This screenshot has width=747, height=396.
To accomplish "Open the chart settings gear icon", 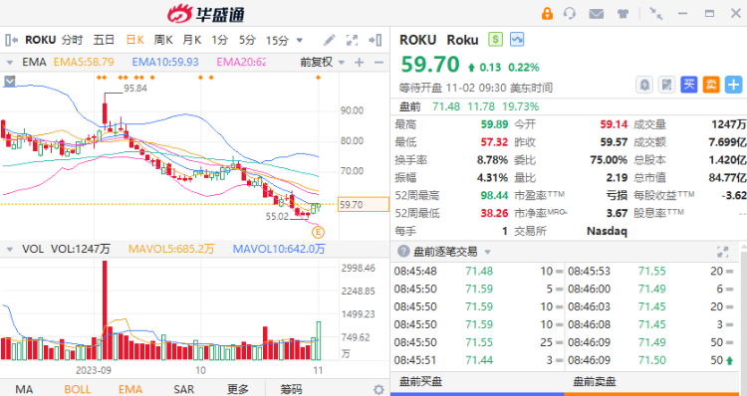I will 378,389.
